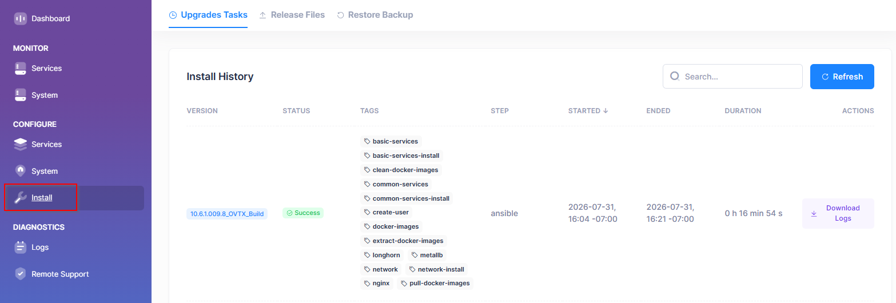Open the Logs icon under Diagnostics
The height and width of the screenshot is (303, 896).
21,247
